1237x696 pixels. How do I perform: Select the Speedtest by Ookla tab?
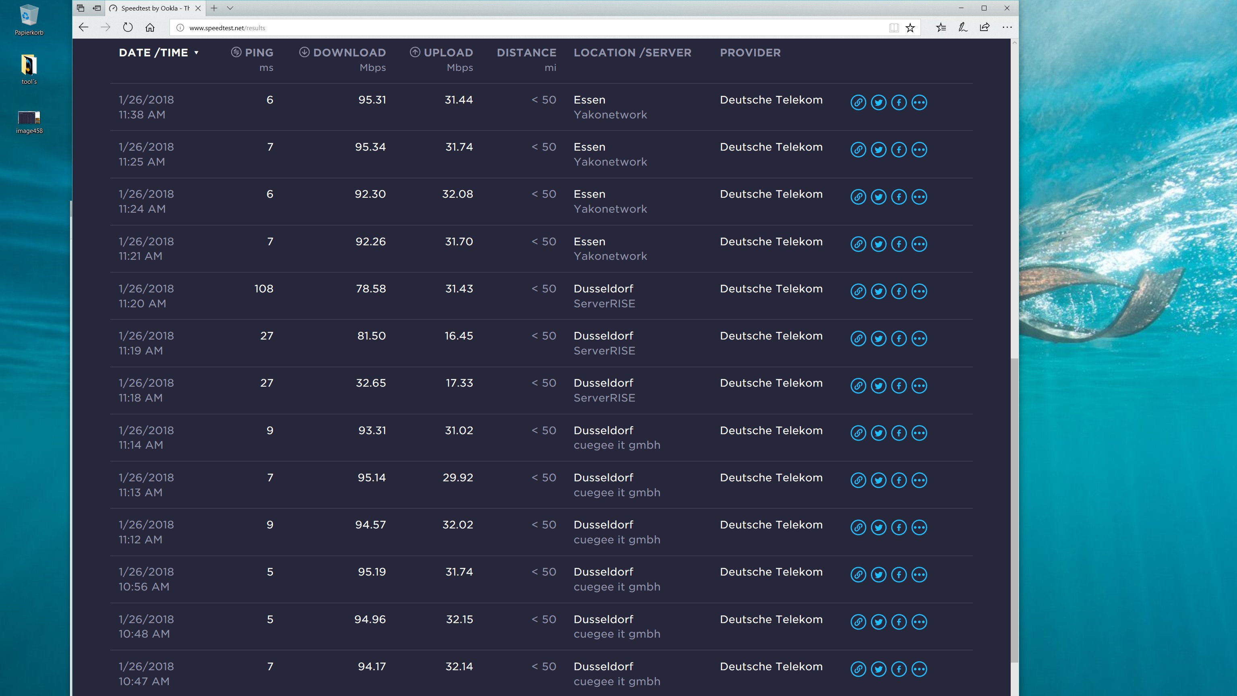coord(154,8)
